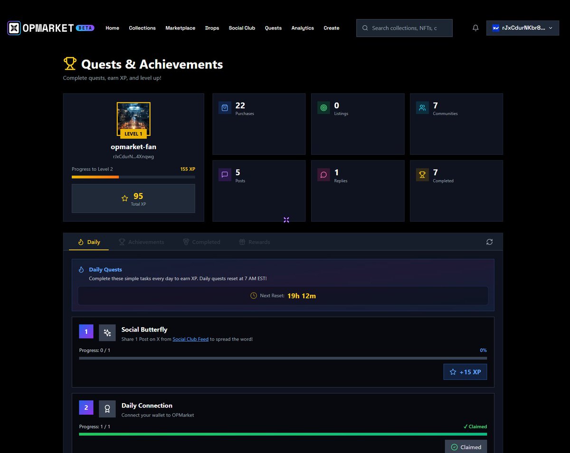Click the +15 XP reward button
The width and height of the screenshot is (570, 453).
pyautogui.click(x=465, y=372)
